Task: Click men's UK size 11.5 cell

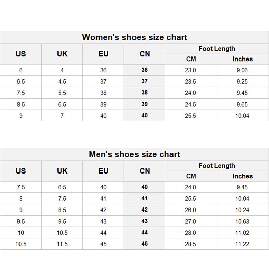Action: (62, 244)
